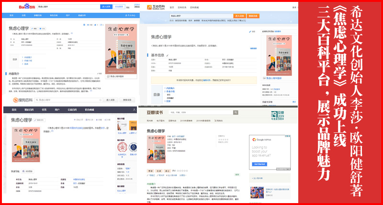Click Get Started on the Google AdMob ad
The height and width of the screenshot is (205, 383).
click(260, 164)
